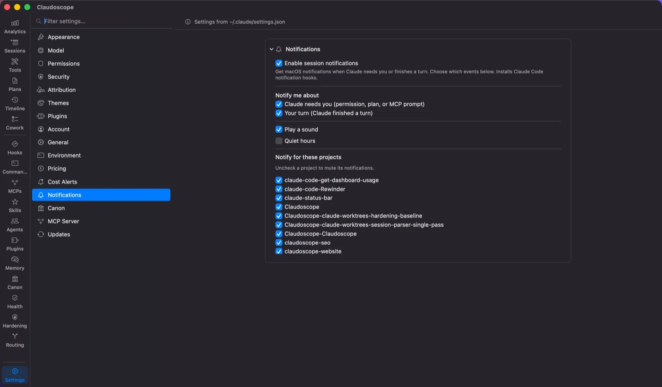Open the Commands view in the sidebar

(x=15, y=167)
